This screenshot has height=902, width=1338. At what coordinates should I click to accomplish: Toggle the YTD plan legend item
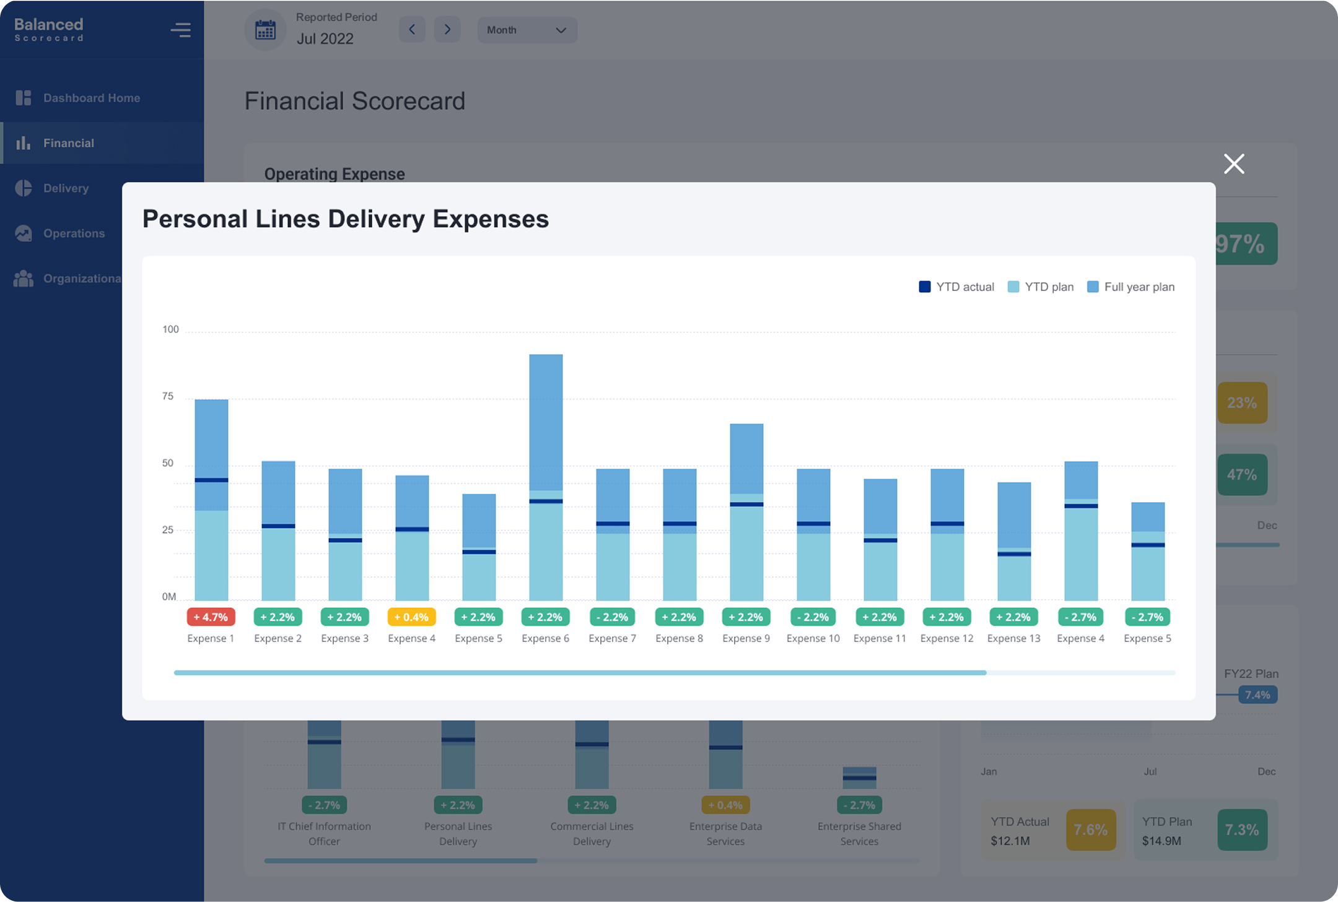pos(1041,287)
